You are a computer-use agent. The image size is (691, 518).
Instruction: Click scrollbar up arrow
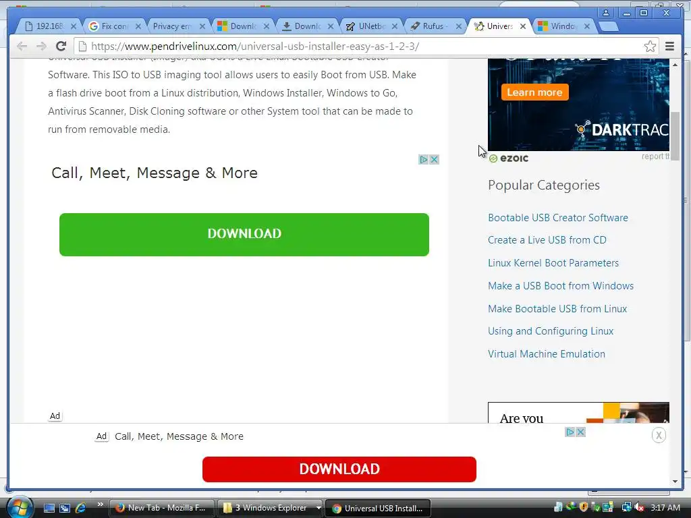tap(675, 65)
